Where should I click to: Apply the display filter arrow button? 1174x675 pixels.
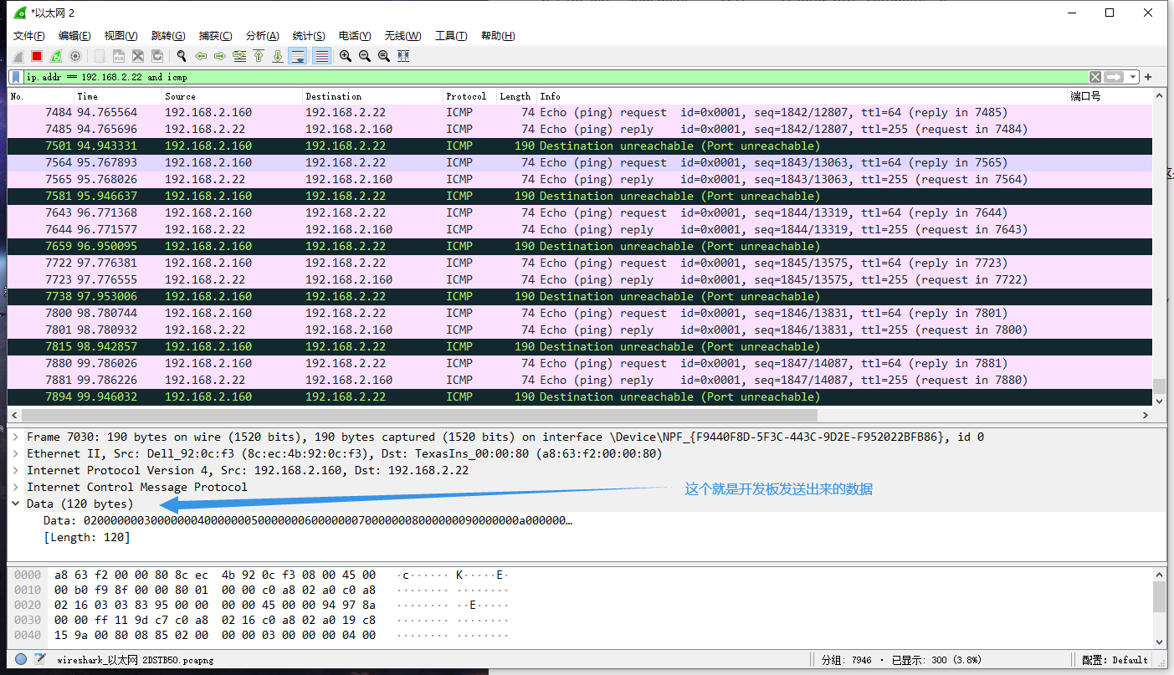[1114, 77]
